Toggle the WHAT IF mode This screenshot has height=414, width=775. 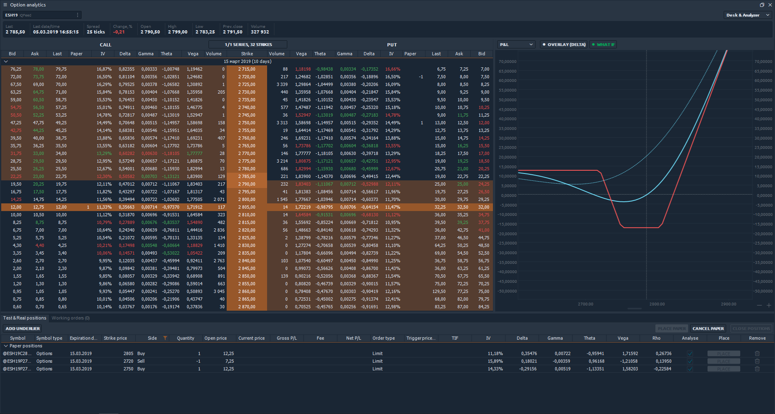[x=603, y=44]
